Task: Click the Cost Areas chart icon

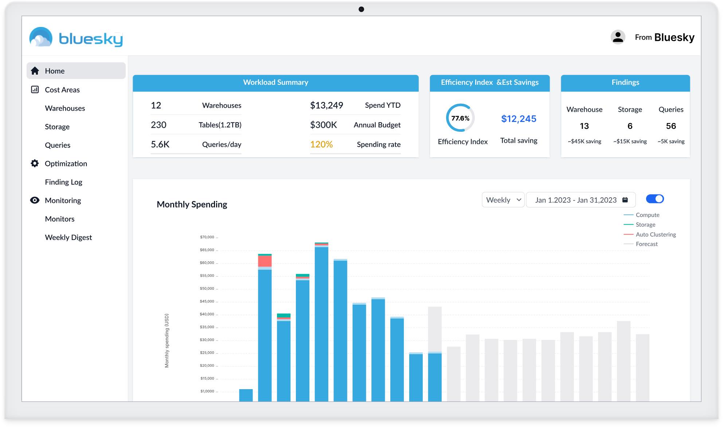Action: 35,90
